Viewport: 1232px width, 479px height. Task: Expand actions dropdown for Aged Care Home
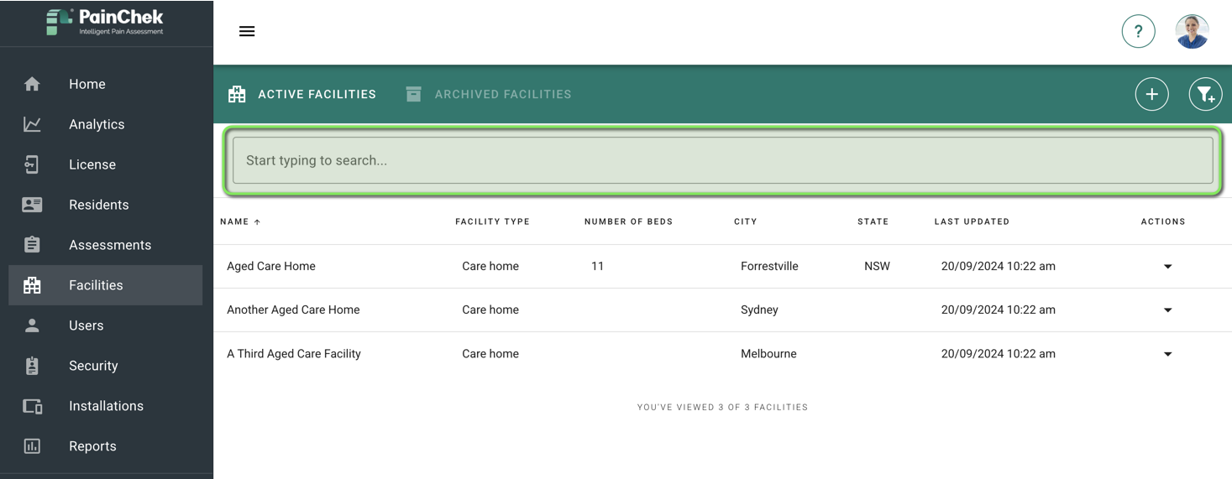coord(1167,267)
